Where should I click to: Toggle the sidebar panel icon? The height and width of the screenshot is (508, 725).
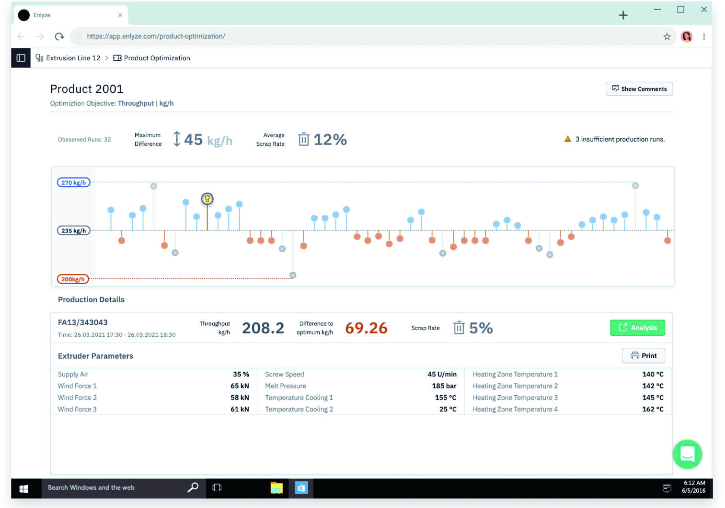tap(21, 58)
